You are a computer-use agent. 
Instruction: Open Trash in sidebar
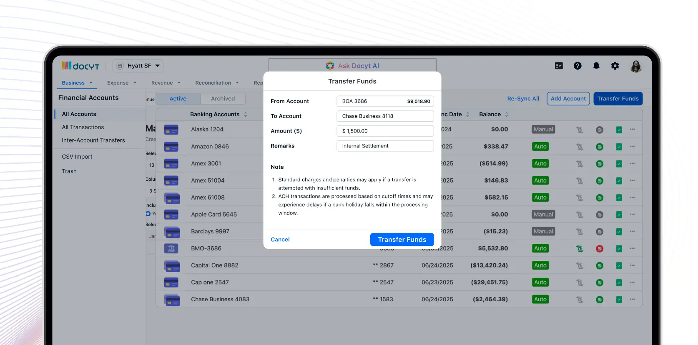pyautogui.click(x=69, y=172)
